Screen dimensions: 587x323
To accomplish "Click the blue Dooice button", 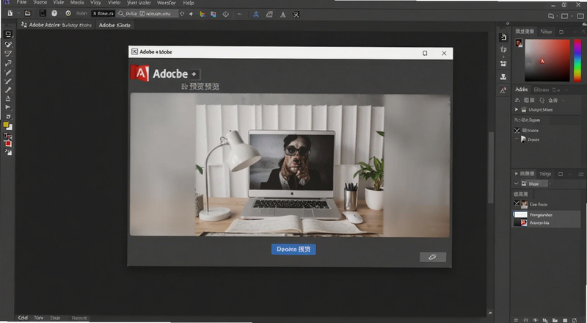I will 293,249.
